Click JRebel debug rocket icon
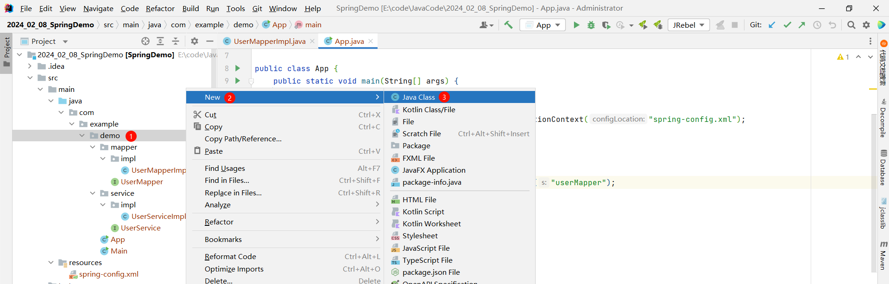Viewport: 889px width, 284px height. (658, 25)
